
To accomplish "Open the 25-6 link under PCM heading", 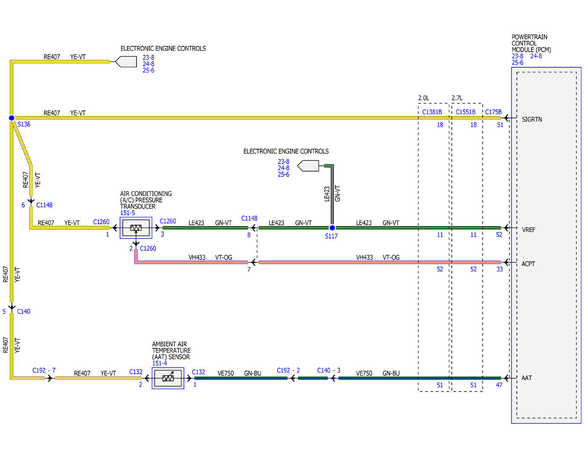I will [x=517, y=62].
